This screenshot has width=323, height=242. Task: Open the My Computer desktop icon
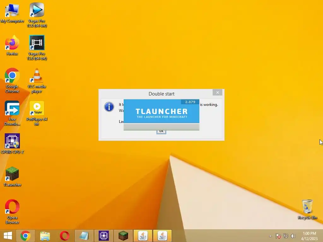click(12, 13)
